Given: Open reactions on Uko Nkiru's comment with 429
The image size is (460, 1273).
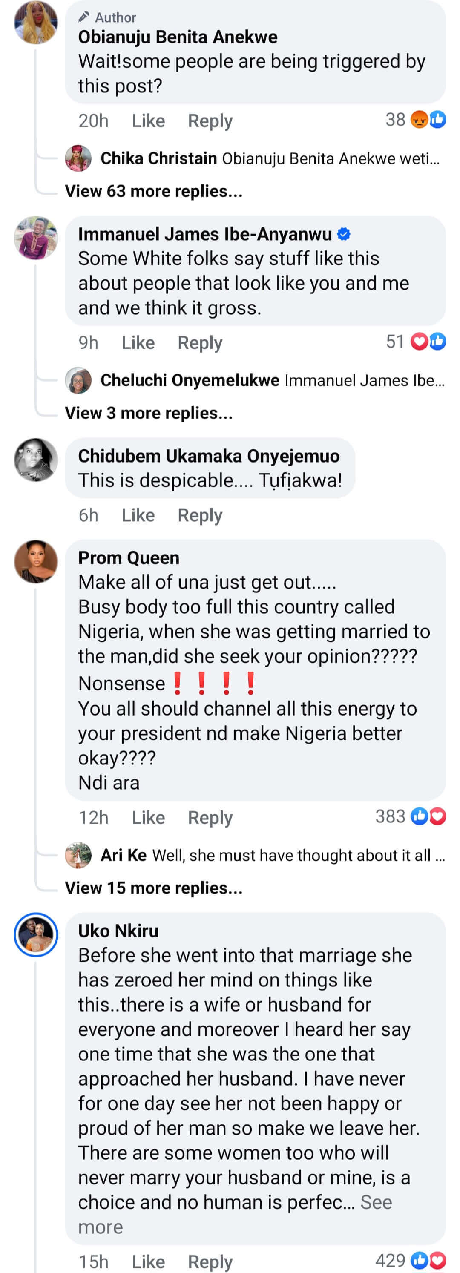Looking at the screenshot, I should [428, 1260].
